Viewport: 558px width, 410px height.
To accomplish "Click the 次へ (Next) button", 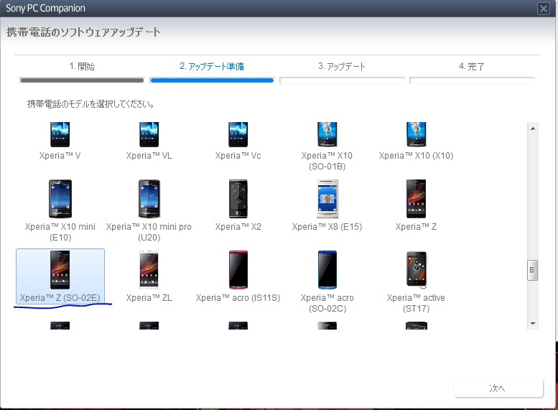I will [x=498, y=388].
